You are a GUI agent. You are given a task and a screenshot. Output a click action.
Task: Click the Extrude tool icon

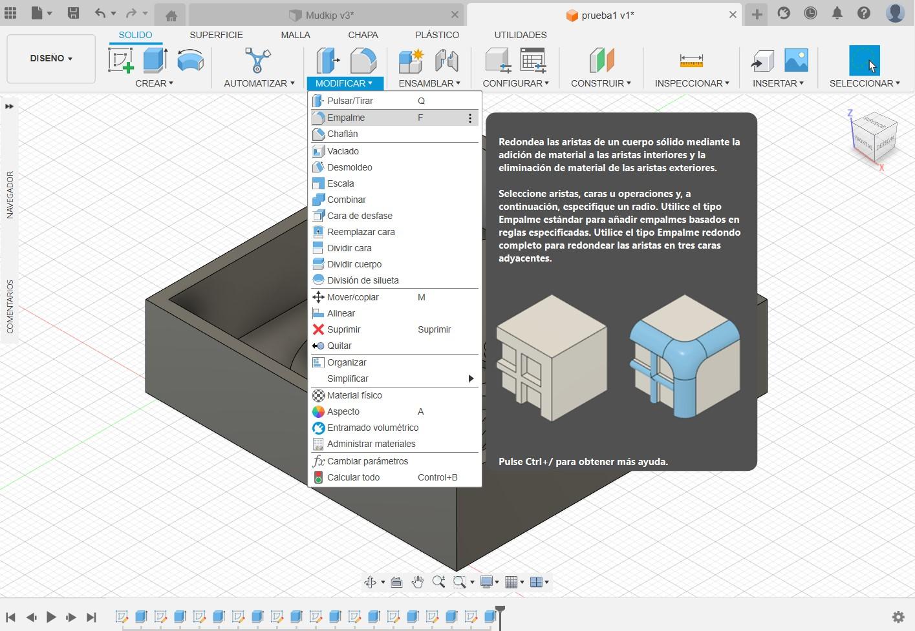pos(155,61)
